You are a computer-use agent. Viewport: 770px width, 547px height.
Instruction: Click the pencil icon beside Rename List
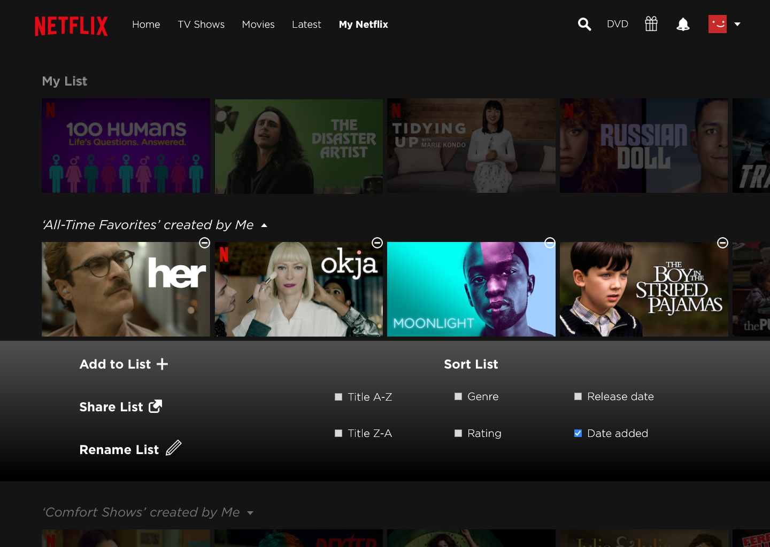click(x=174, y=448)
